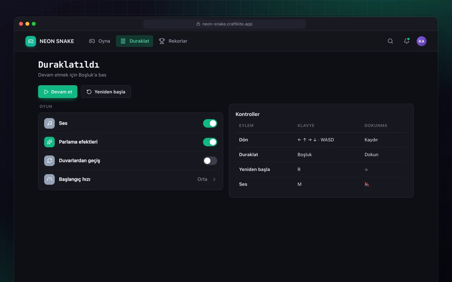The height and width of the screenshot is (282, 452).
Task: Open the search magnifier icon
Action: [x=390, y=41]
